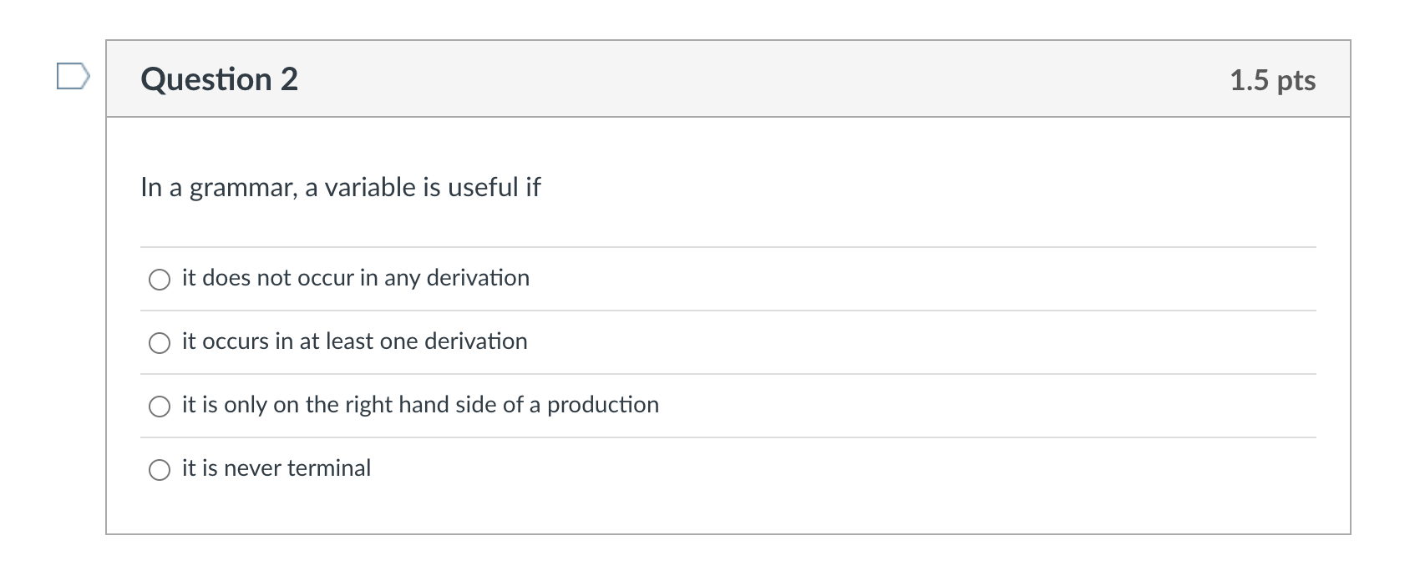Click the answer text 'it occurs in at least one derivation'
Viewport: 1415px width, 576px height.
tap(353, 341)
